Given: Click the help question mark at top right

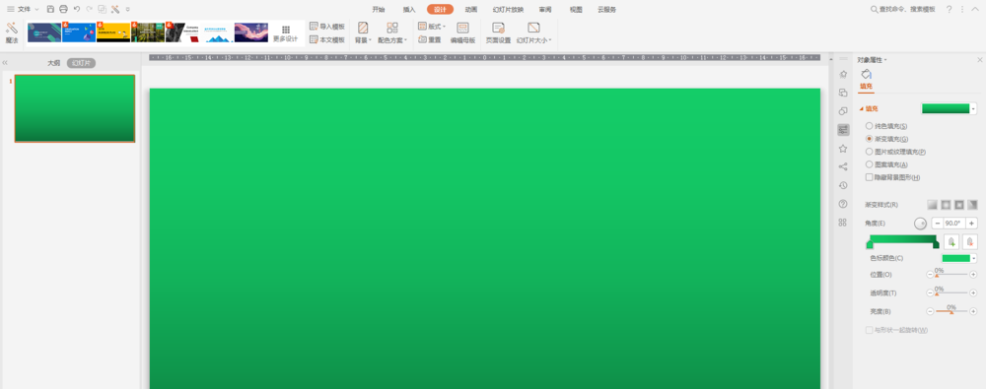Looking at the screenshot, I should tap(949, 10).
